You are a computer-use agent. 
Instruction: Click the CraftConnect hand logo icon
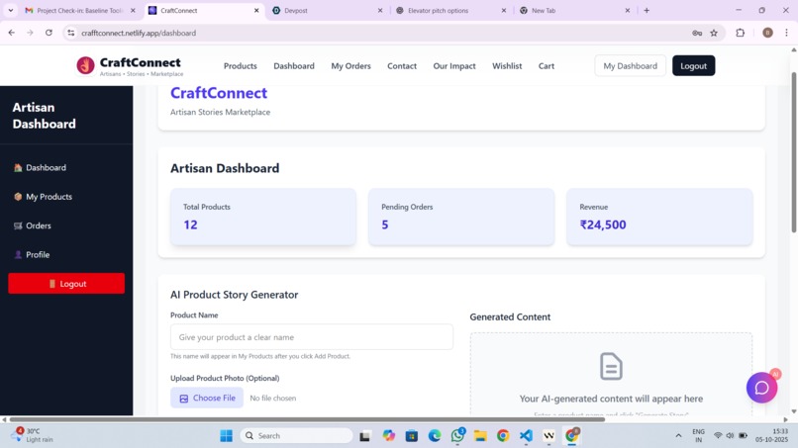click(x=85, y=65)
